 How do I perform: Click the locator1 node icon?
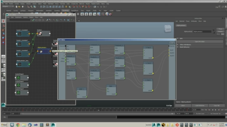pos(40,34)
